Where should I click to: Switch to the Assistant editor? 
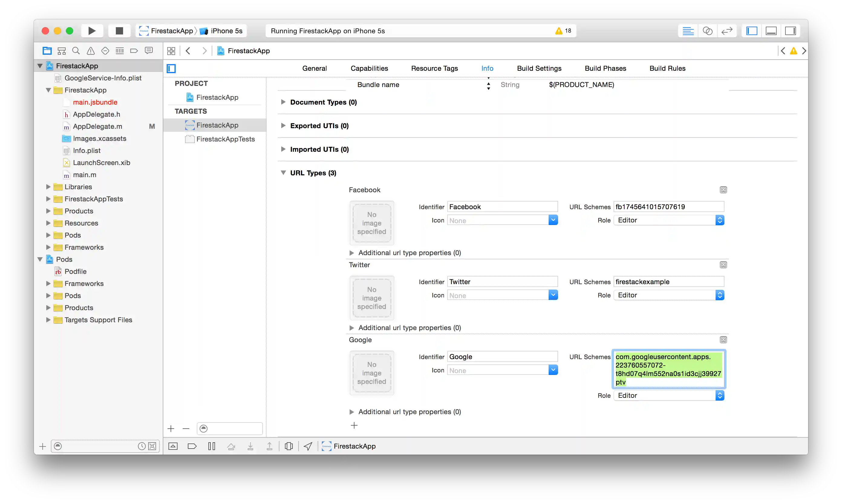(707, 31)
